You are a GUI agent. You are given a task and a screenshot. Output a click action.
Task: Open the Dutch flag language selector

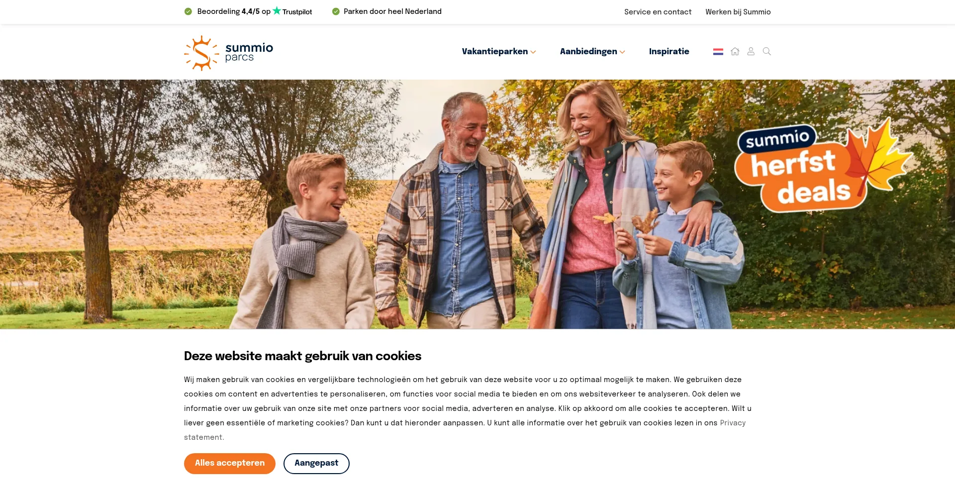(x=718, y=51)
